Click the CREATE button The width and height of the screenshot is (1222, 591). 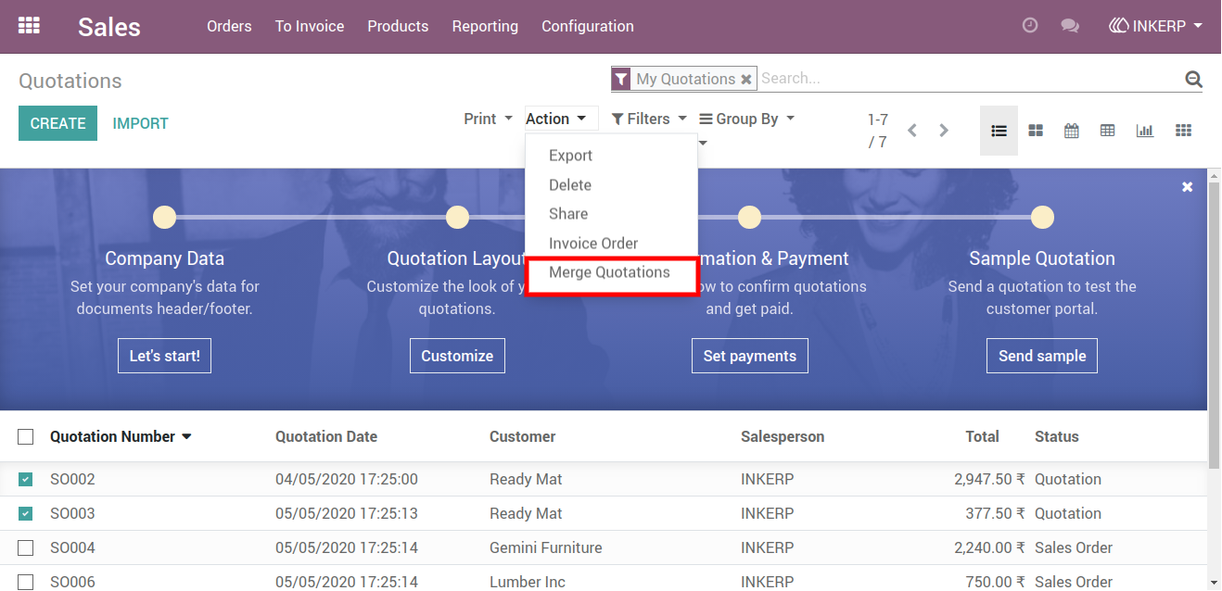[57, 123]
